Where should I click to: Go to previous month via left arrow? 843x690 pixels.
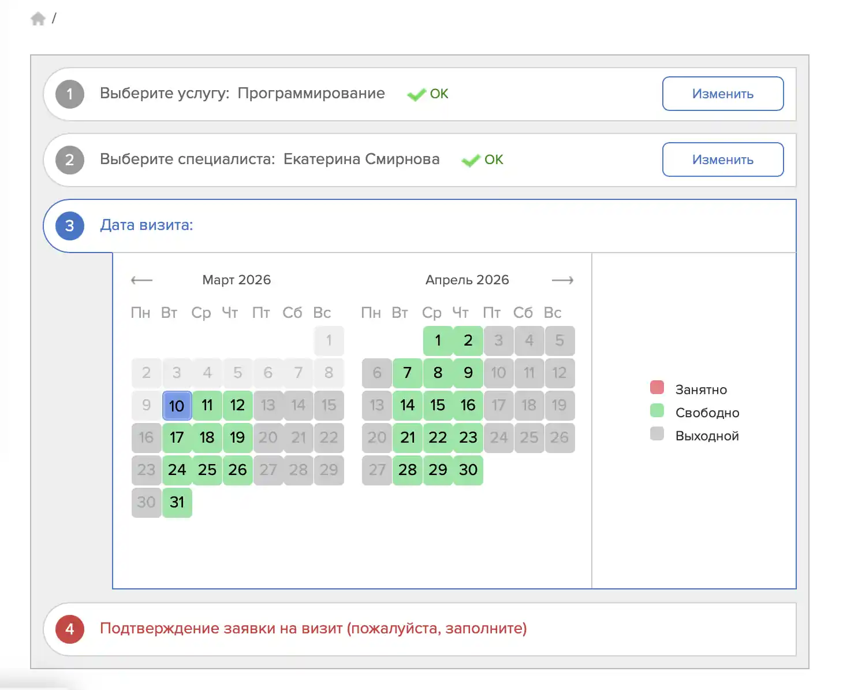point(140,280)
